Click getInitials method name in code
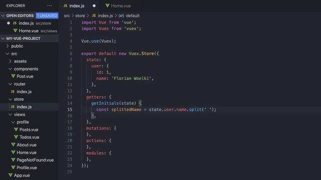This screenshot has height=180, width=321. tap(105, 103)
